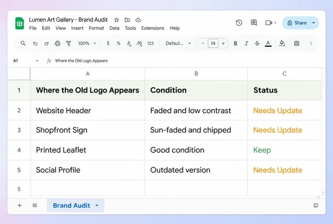Click the Share button
The width and height of the screenshot is (333, 224).
[x=297, y=23]
